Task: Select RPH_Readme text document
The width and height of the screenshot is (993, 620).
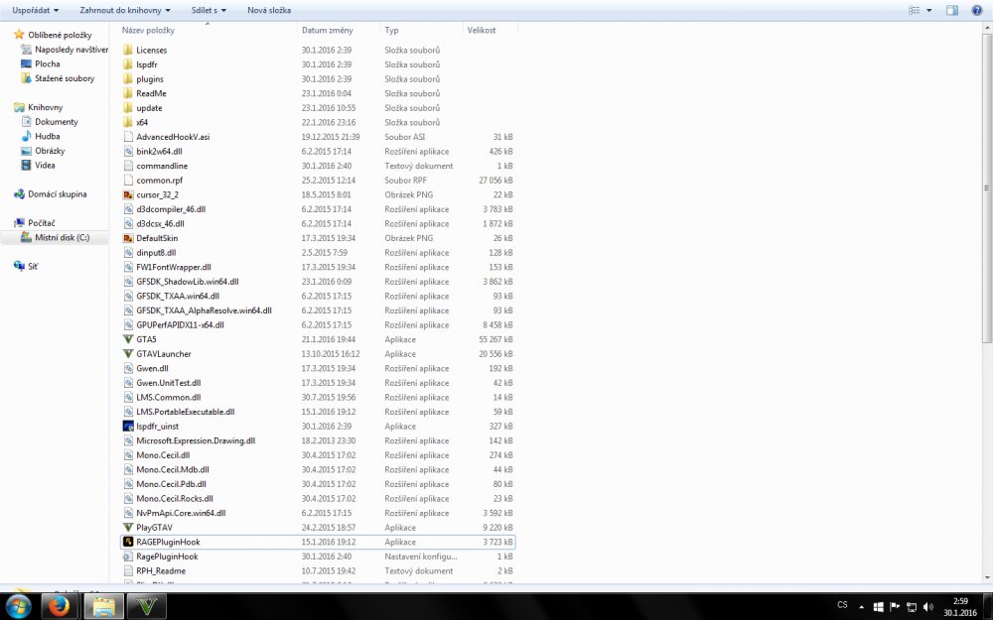Action: pyautogui.click(x=161, y=570)
